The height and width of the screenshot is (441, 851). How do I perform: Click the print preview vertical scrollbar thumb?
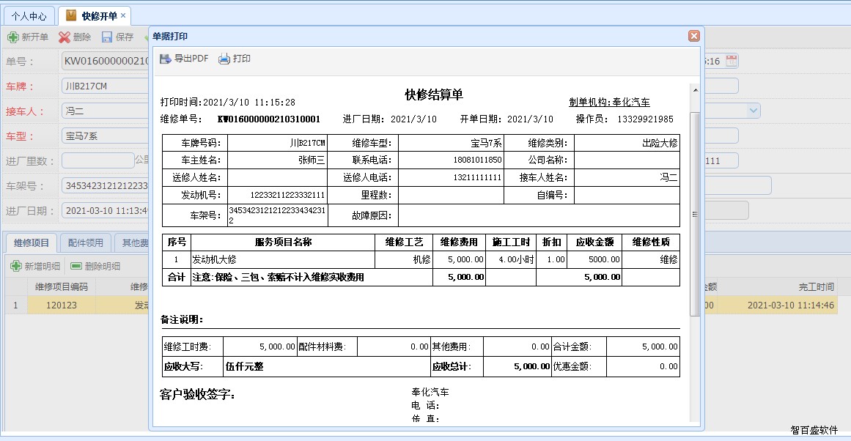point(695,214)
